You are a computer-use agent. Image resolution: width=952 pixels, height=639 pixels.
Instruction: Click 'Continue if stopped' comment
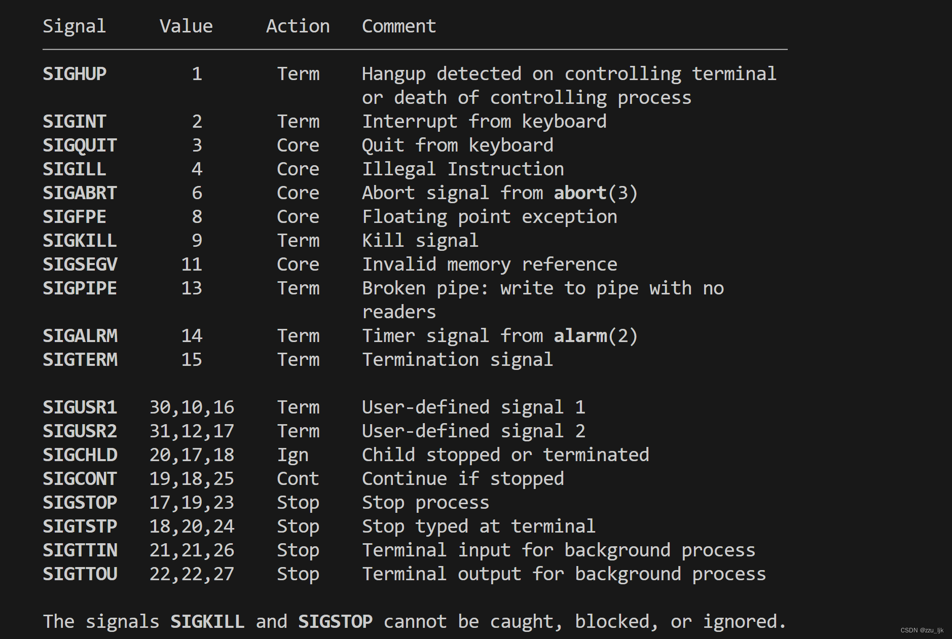(463, 479)
